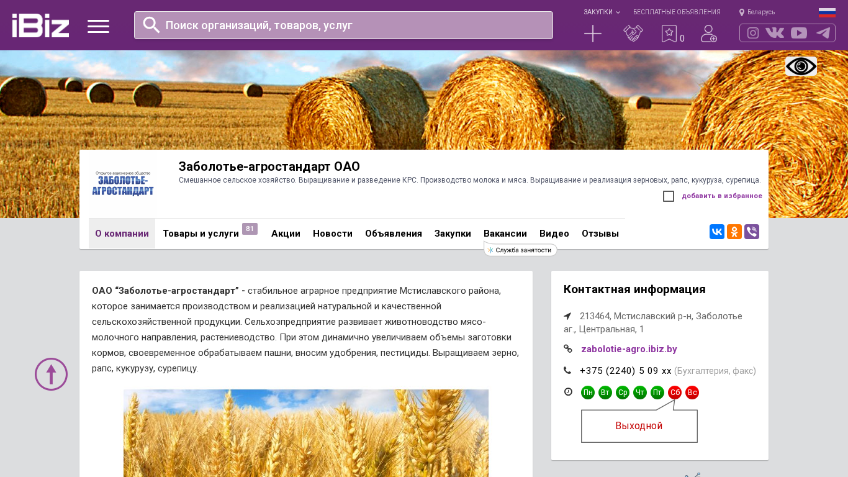This screenshot has height=477, width=848.
Task: Open БЕСПЛАТНЫЕ ОБЪЯВЛЕНИЯ link
Action: 677,12
